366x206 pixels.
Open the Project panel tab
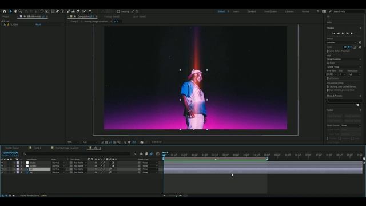(6, 17)
